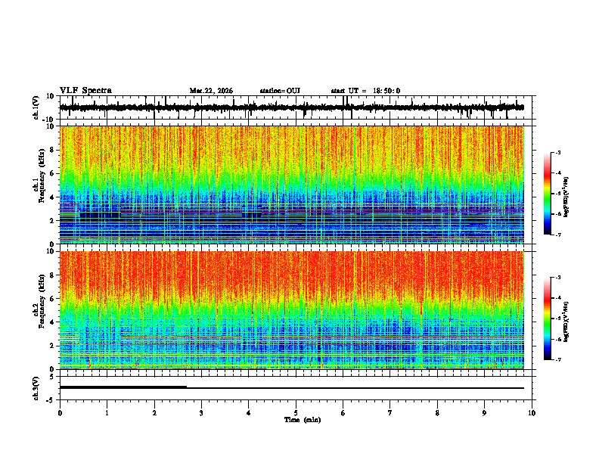Click the "Time (min)" axis label
Screen dimensions: 599x463
tap(303, 420)
